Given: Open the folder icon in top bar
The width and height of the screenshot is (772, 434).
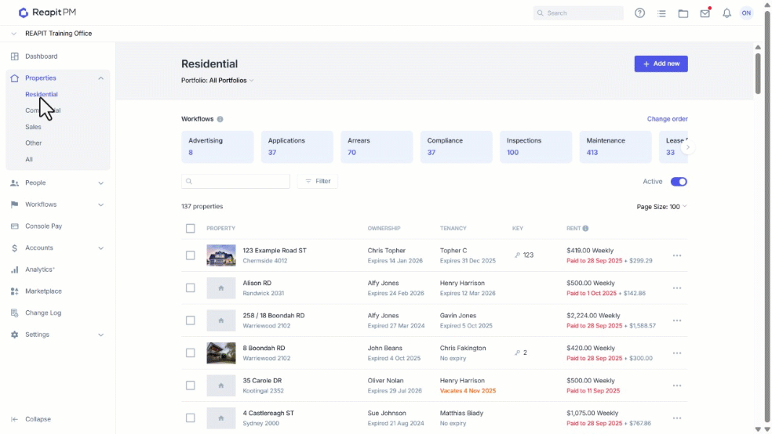Looking at the screenshot, I should [x=683, y=14].
